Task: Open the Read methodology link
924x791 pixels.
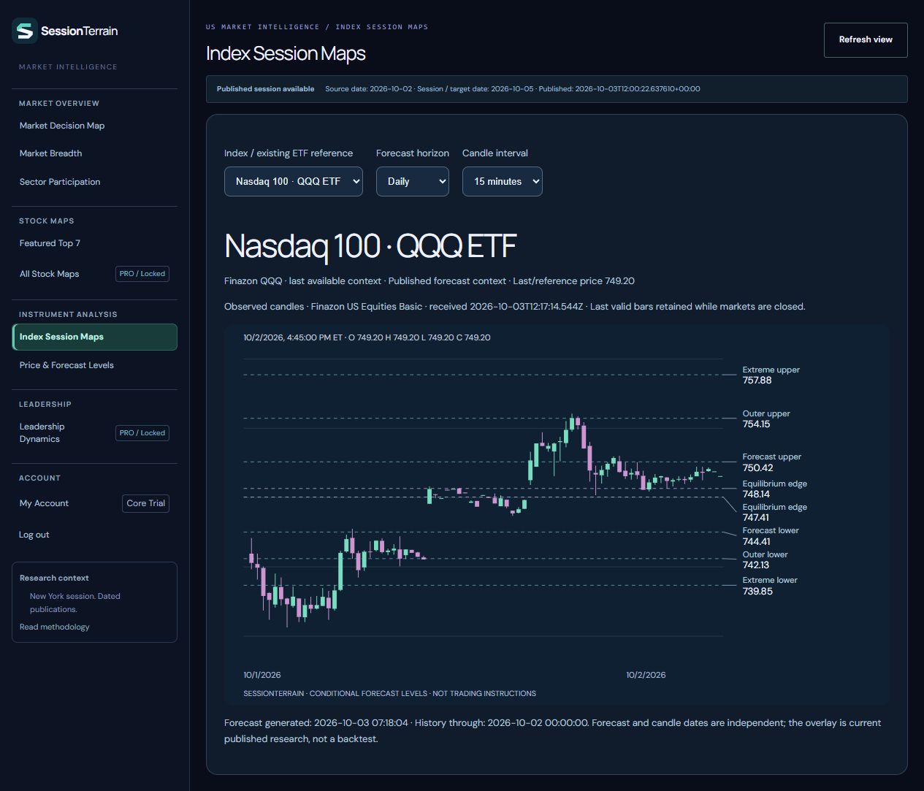Action: click(55, 627)
